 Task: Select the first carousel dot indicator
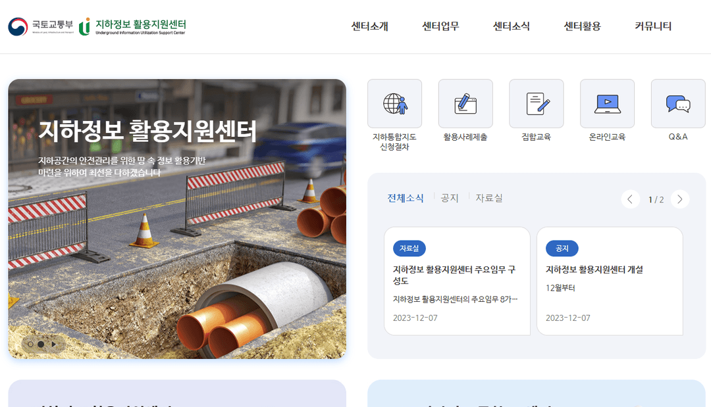click(31, 343)
